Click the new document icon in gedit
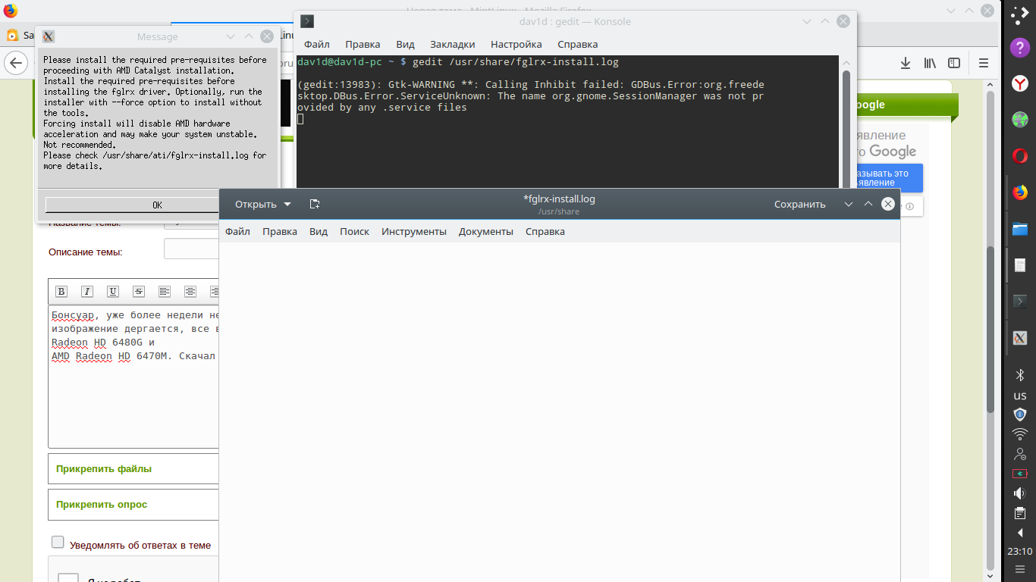Image resolution: width=1036 pixels, height=582 pixels. point(315,204)
